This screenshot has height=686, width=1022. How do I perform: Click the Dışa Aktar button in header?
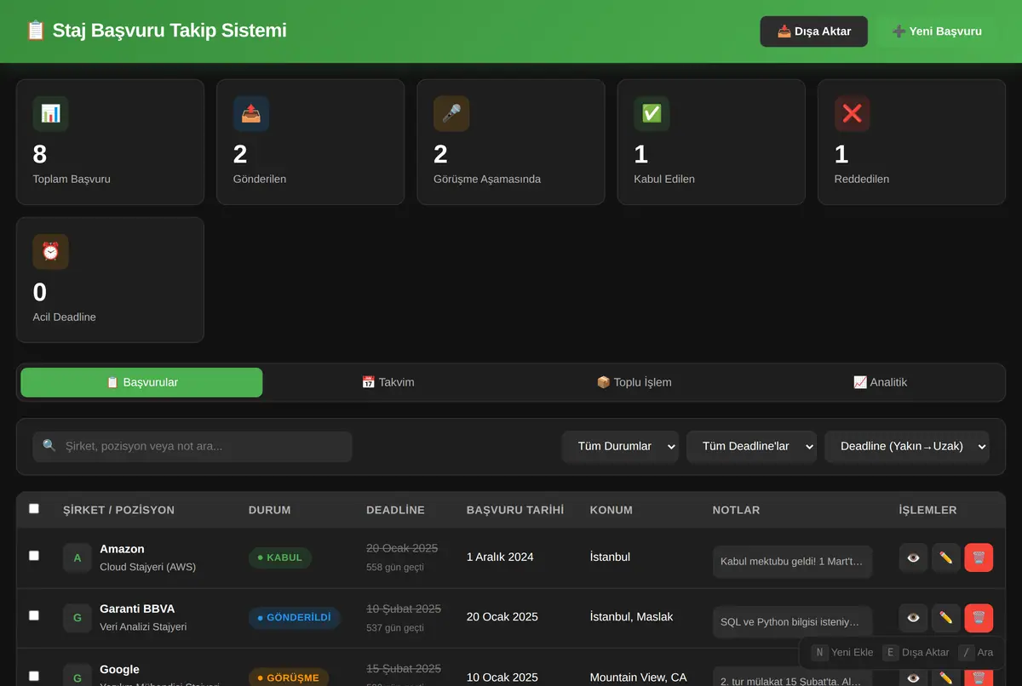coord(814,31)
